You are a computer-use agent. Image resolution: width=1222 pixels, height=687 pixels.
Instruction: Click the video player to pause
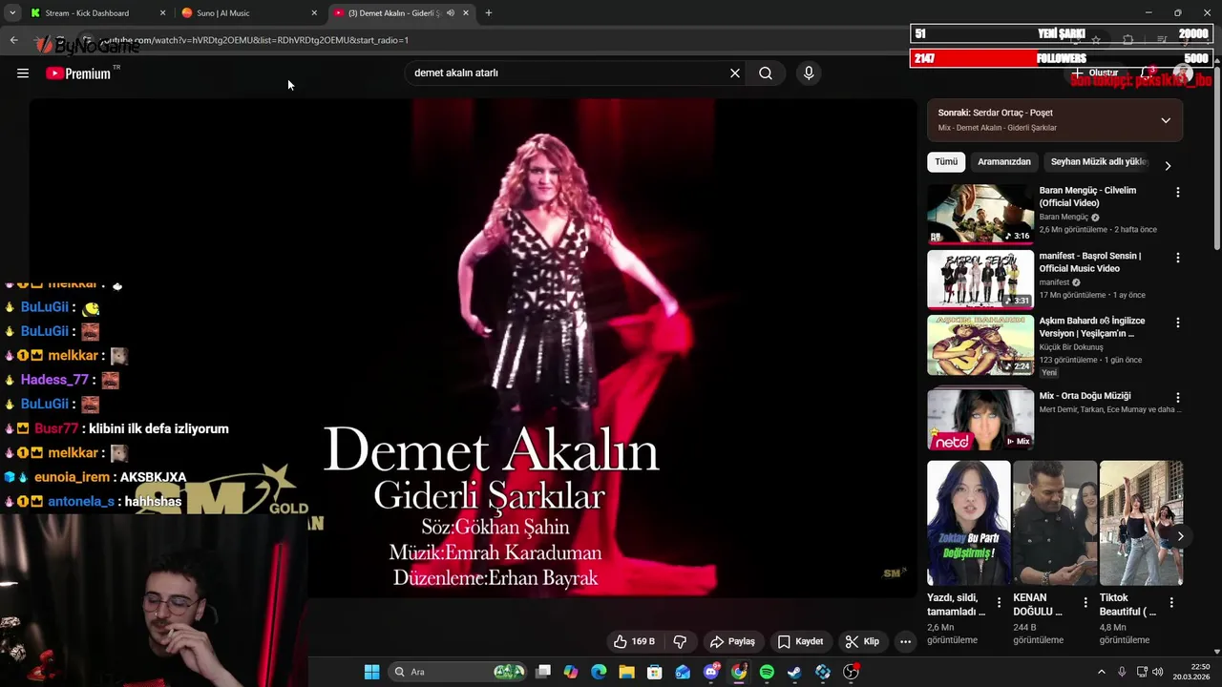pos(474,348)
